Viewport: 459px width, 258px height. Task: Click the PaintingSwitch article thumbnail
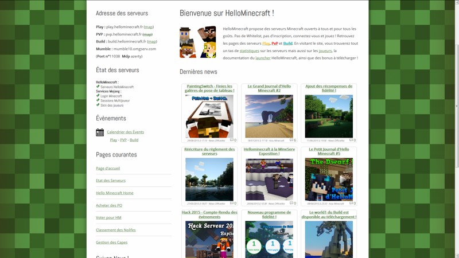[x=209, y=116]
